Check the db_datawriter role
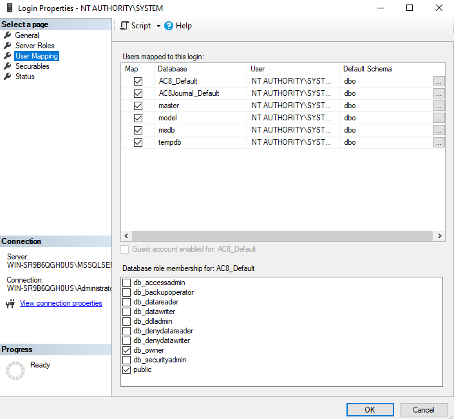This screenshot has width=454, height=419. [126, 312]
